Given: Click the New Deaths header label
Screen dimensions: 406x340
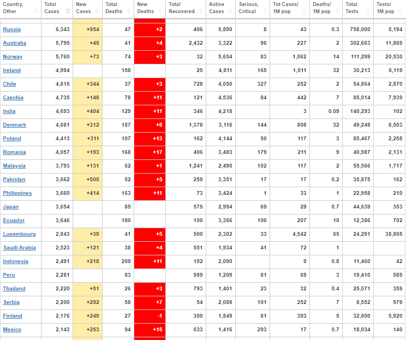Looking at the screenshot, I should coord(145,8).
